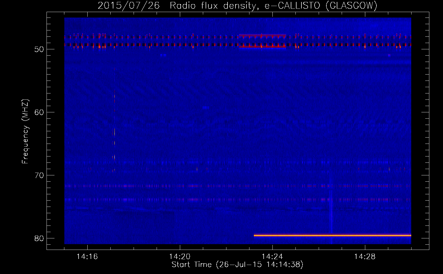Click the 50 frequency tick label
Image resolution: width=443 pixels, height=274 pixels.
pyautogui.click(x=39, y=49)
